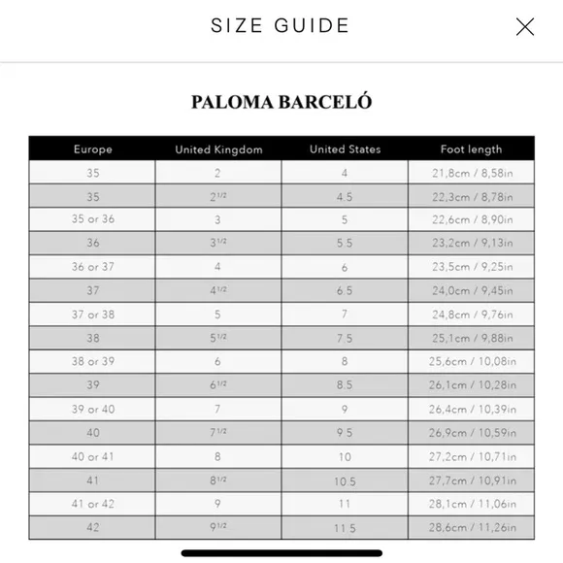This screenshot has width=563, height=563.
Task: Select the 39 or 40 Europe cell
Action: tap(92, 409)
